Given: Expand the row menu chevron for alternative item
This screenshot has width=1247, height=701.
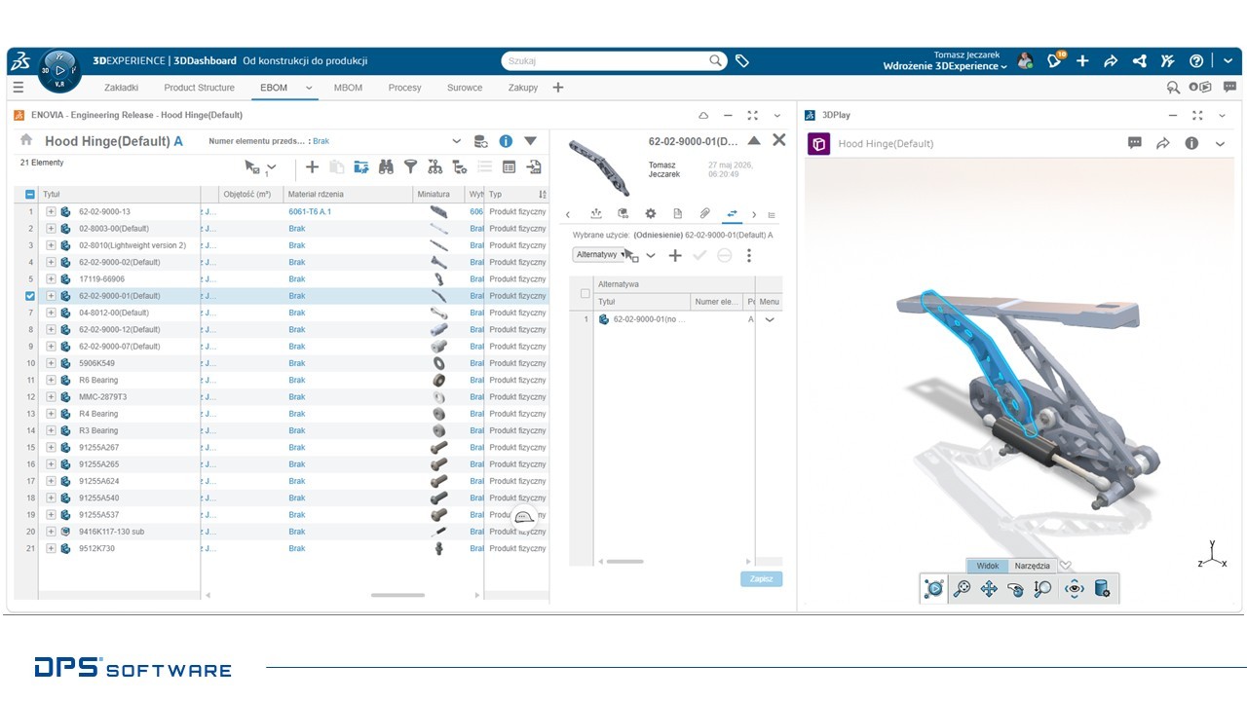Looking at the screenshot, I should [x=770, y=319].
